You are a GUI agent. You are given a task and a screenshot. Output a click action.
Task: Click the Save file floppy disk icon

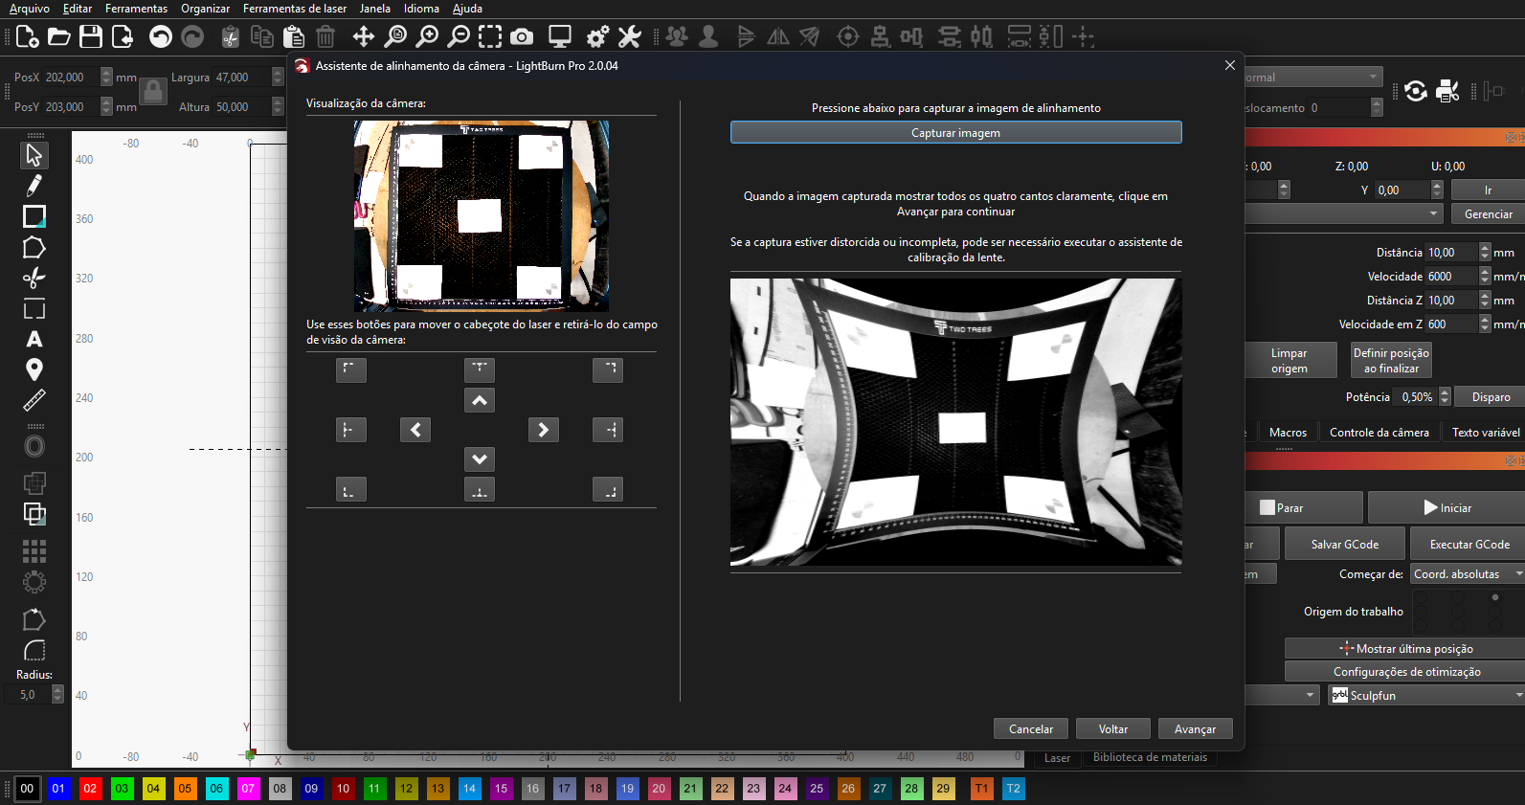91,37
